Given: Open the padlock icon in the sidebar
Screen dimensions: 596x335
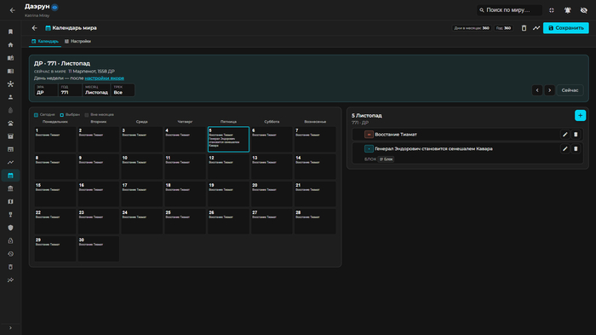Looking at the screenshot, I should point(10,240).
